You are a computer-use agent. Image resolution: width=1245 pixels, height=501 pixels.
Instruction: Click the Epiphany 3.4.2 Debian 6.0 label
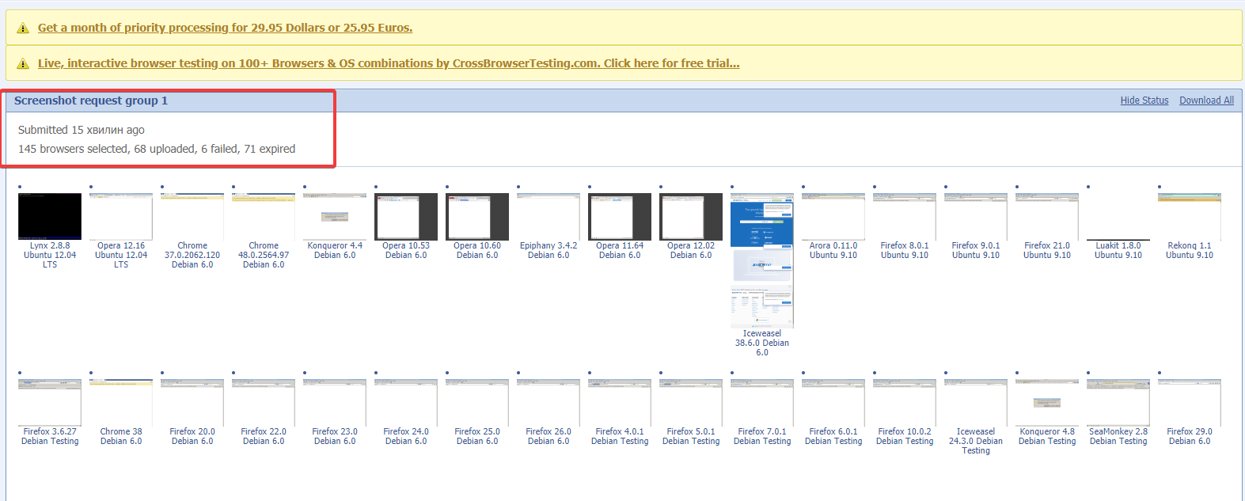[548, 251]
